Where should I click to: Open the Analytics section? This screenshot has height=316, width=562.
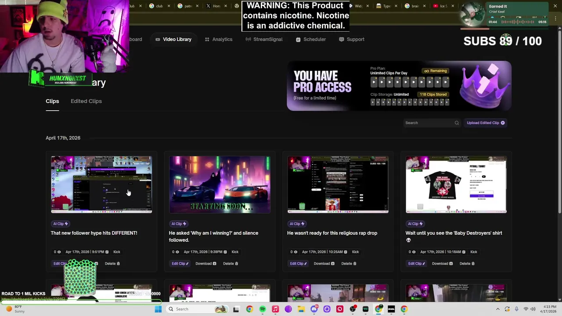[x=218, y=39]
